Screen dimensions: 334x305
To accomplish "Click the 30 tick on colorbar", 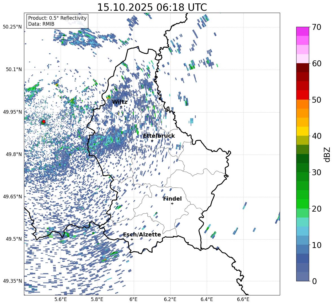I will 316,172.
